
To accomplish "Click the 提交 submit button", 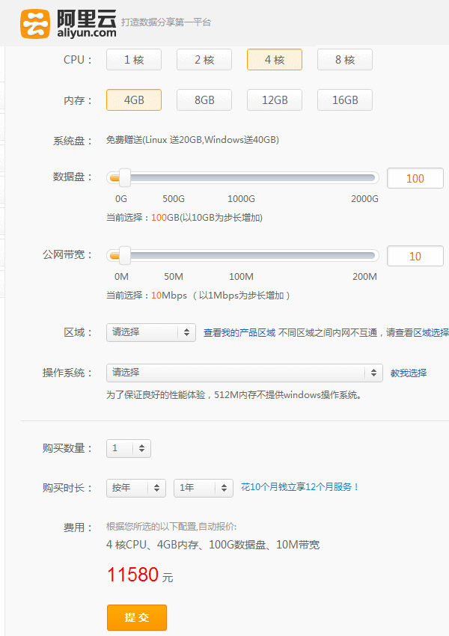I will (x=137, y=617).
